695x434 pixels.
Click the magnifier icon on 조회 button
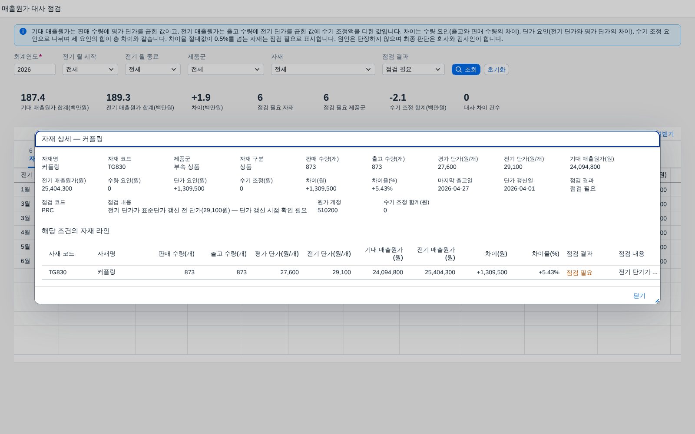pyautogui.click(x=459, y=69)
